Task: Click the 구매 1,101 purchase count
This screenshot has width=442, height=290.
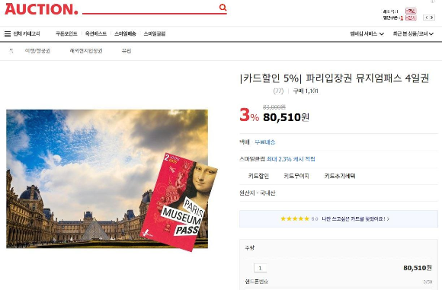Action: pyautogui.click(x=306, y=91)
